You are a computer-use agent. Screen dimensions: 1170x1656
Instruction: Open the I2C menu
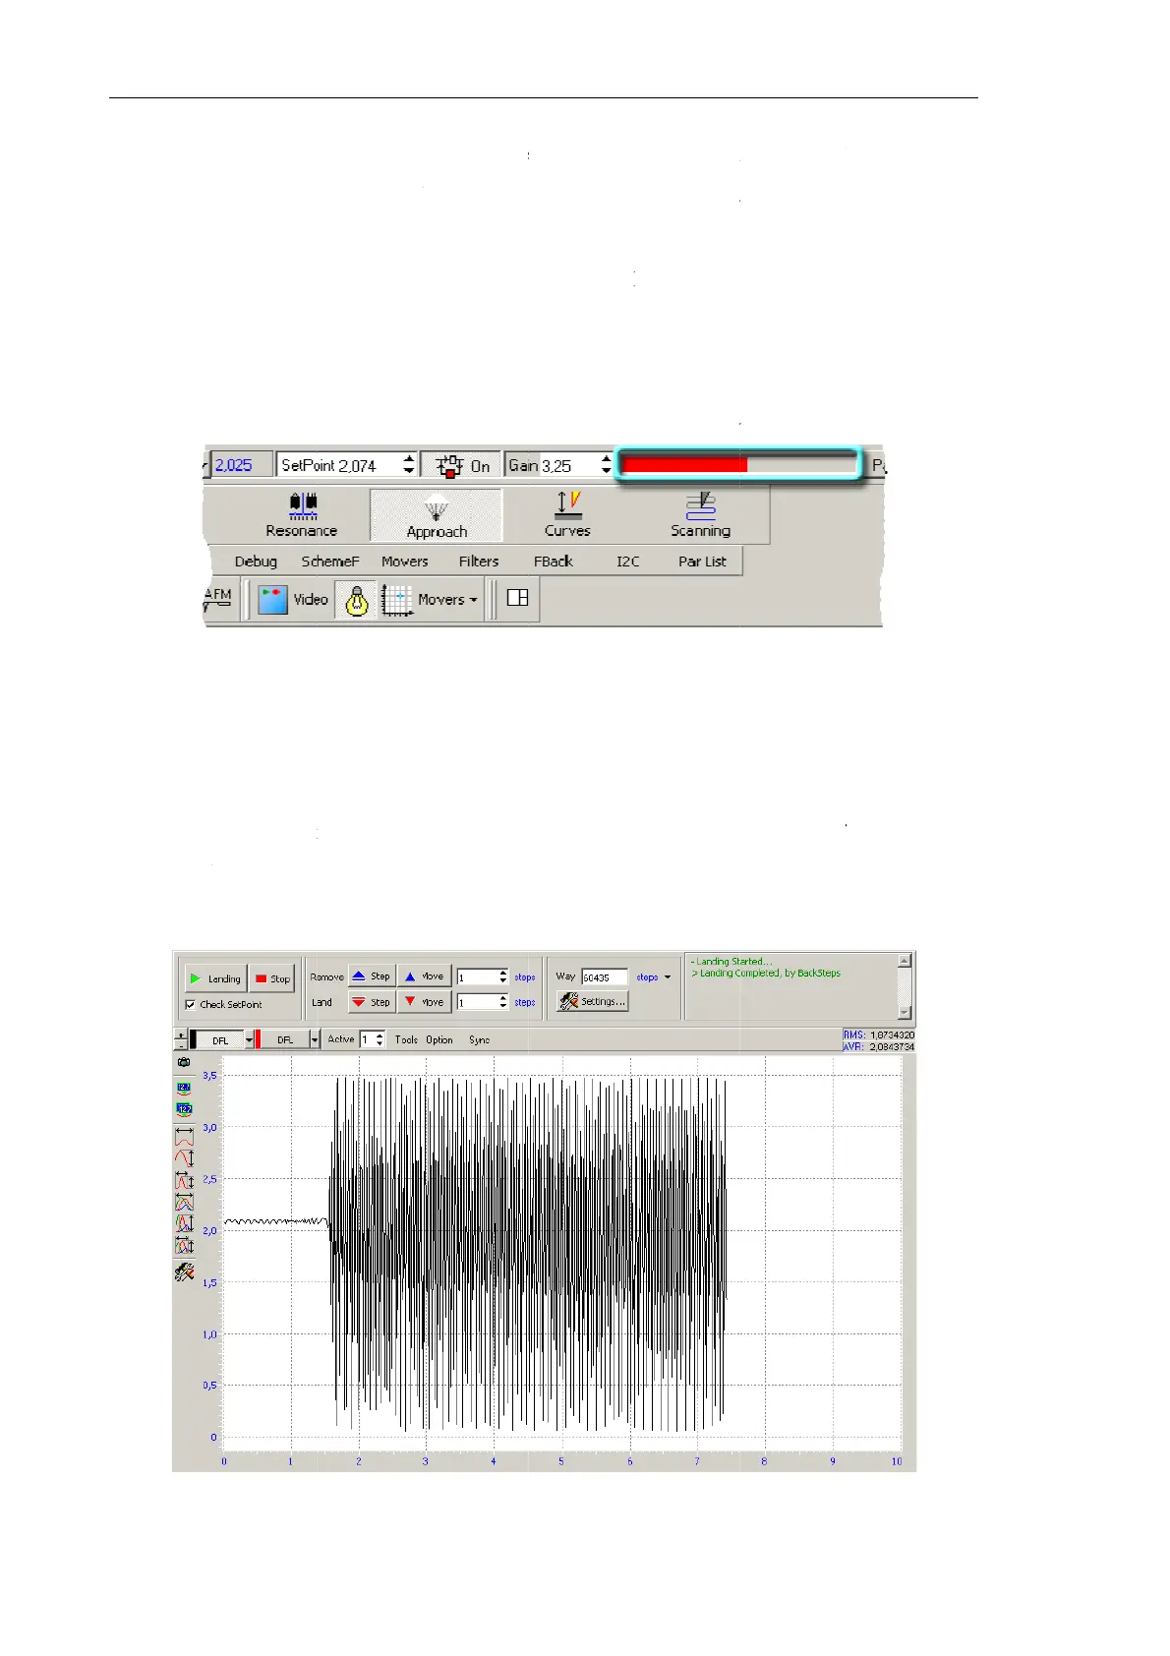(628, 562)
